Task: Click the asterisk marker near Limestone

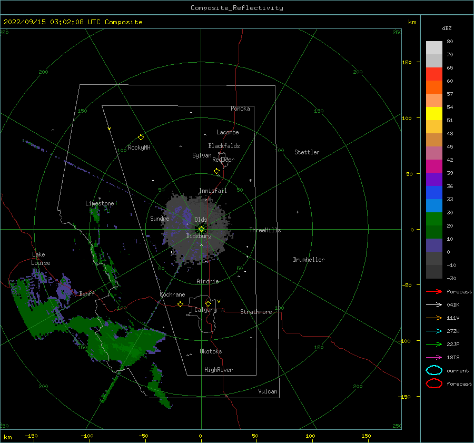Action: (100, 199)
